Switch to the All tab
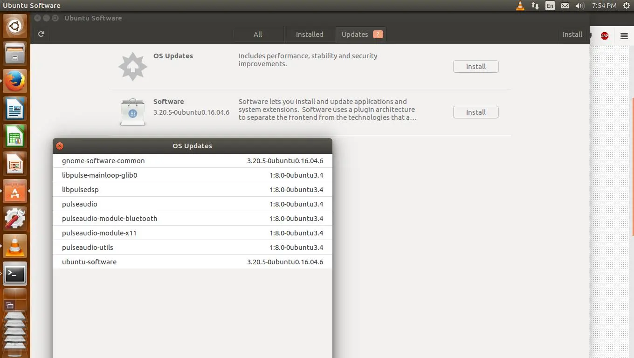 (258, 34)
